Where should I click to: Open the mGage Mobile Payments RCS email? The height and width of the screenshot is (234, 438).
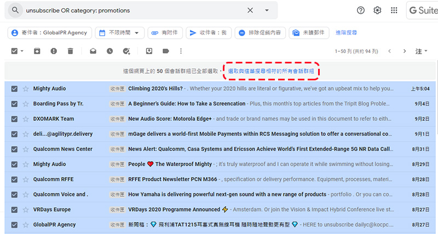click(x=260, y=134)
